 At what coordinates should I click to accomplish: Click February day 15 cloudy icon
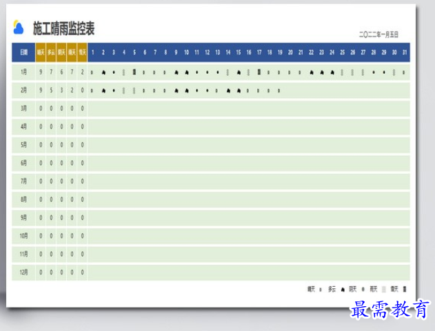tap(239, 90)
